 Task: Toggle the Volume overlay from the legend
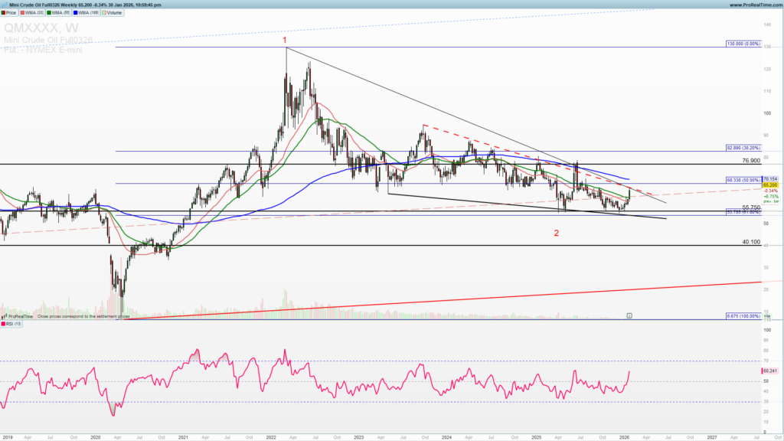[x=115, y=13]
